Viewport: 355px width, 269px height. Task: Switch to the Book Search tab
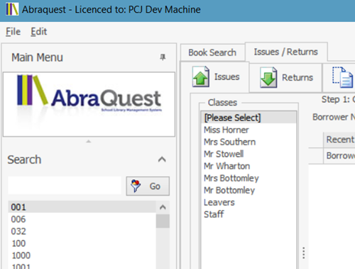point(212,52)
